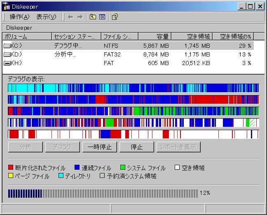Maximize the Diskeeper window
This screenshot has height=215, width=267.
click(x=251, y=7)
